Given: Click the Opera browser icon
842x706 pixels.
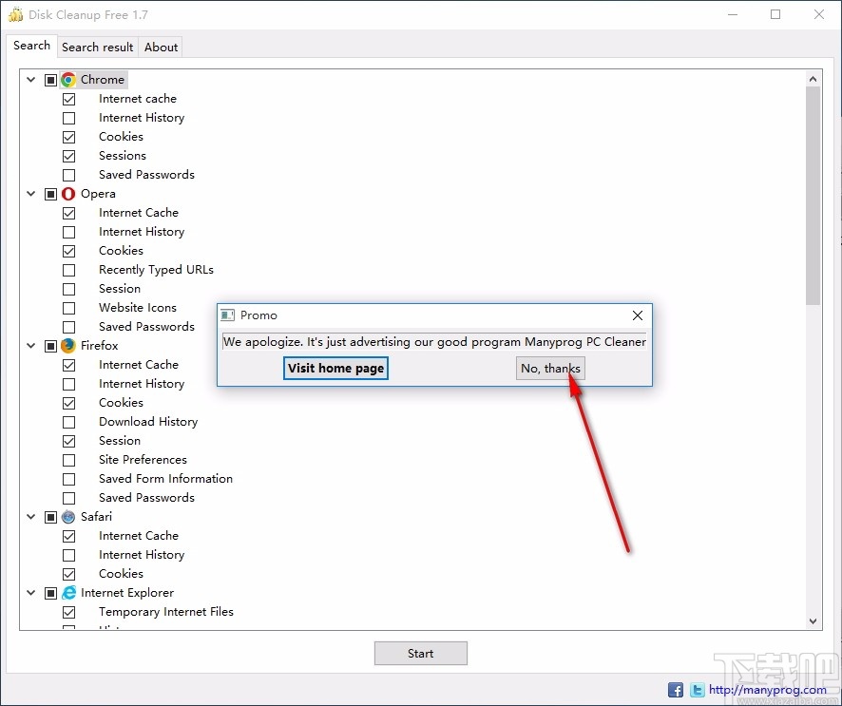Looking at the screenshot, I should (67, 193).
